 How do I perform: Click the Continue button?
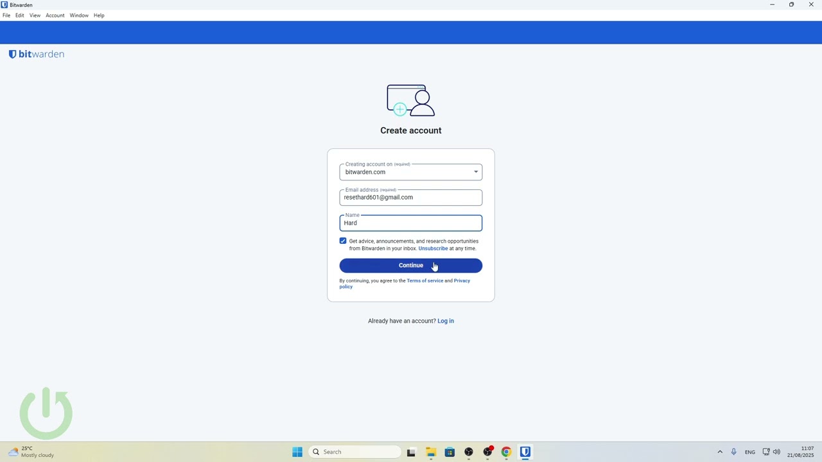411,266
